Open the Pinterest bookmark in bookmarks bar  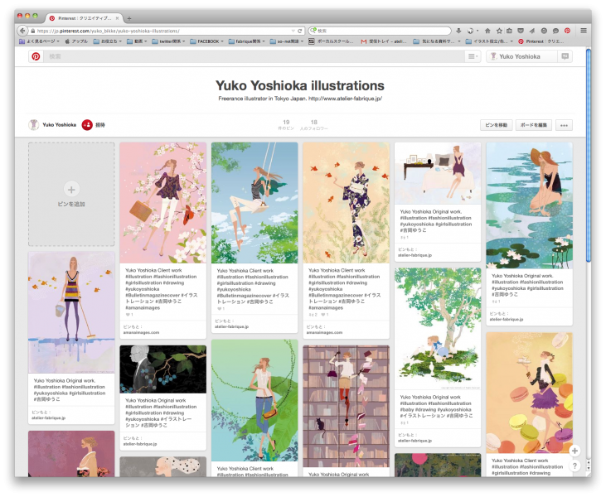[x=541, y=41]
